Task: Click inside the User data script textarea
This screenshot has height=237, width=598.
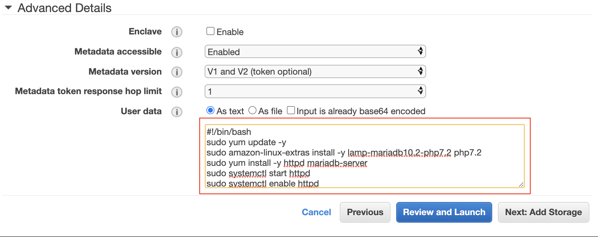Action: point(365,156)
